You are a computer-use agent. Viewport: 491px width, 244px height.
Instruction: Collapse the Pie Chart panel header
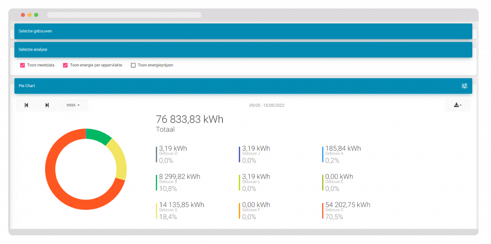point(243,86)
